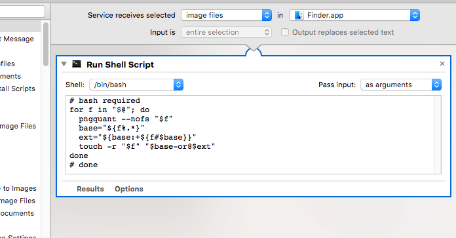This screenshot has height=238, width=456.
Task: Open the 'as arguments' Pass input dropdown
Action: (401, 85)
